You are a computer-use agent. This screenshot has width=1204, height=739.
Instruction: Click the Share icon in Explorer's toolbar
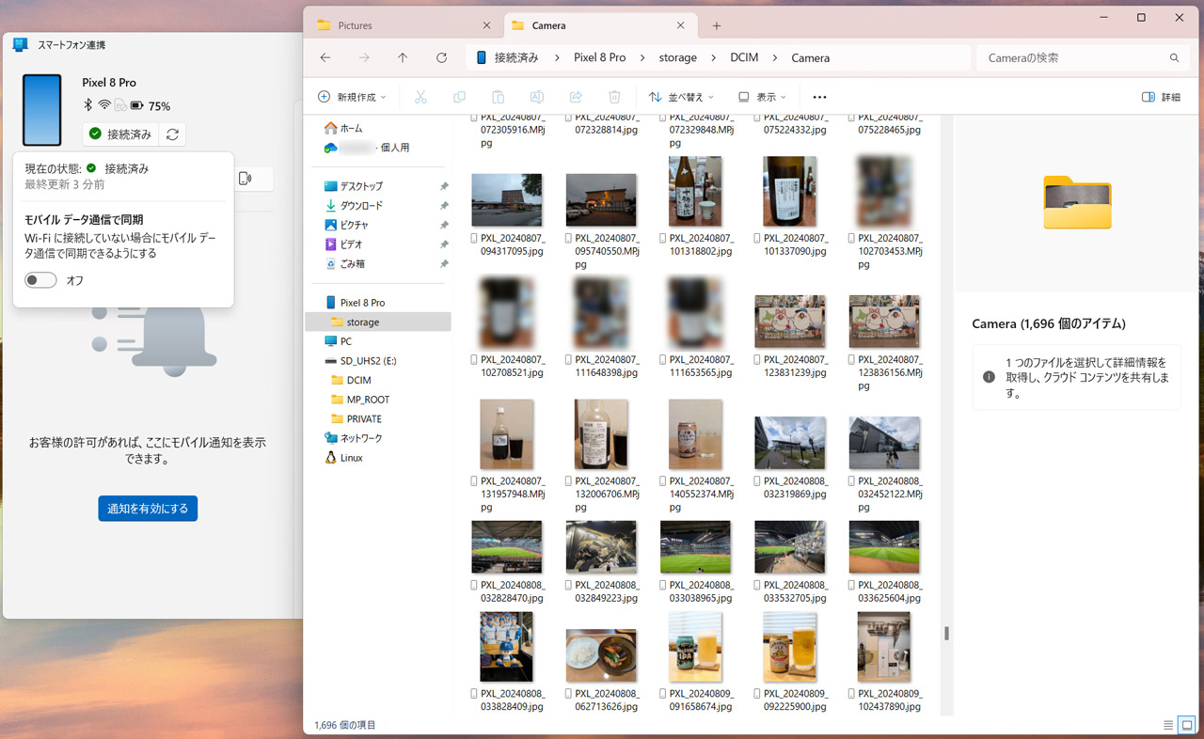point(576,97)
